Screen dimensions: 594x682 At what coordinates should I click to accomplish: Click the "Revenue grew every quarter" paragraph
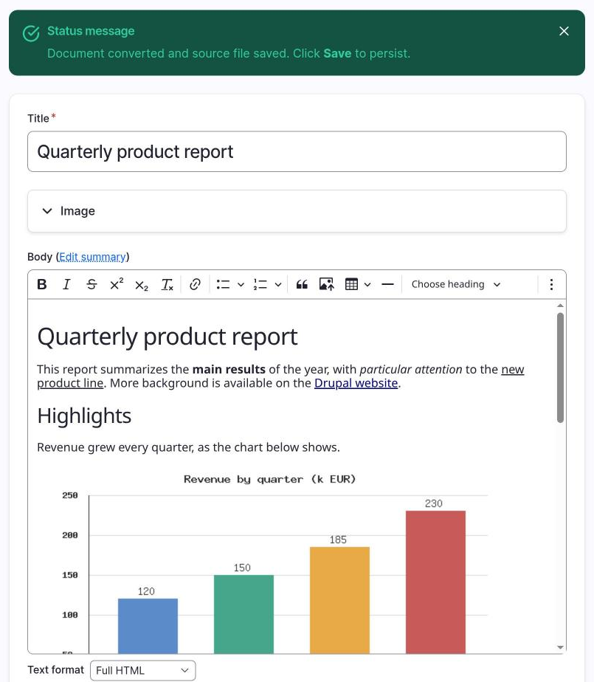[188, 447]
